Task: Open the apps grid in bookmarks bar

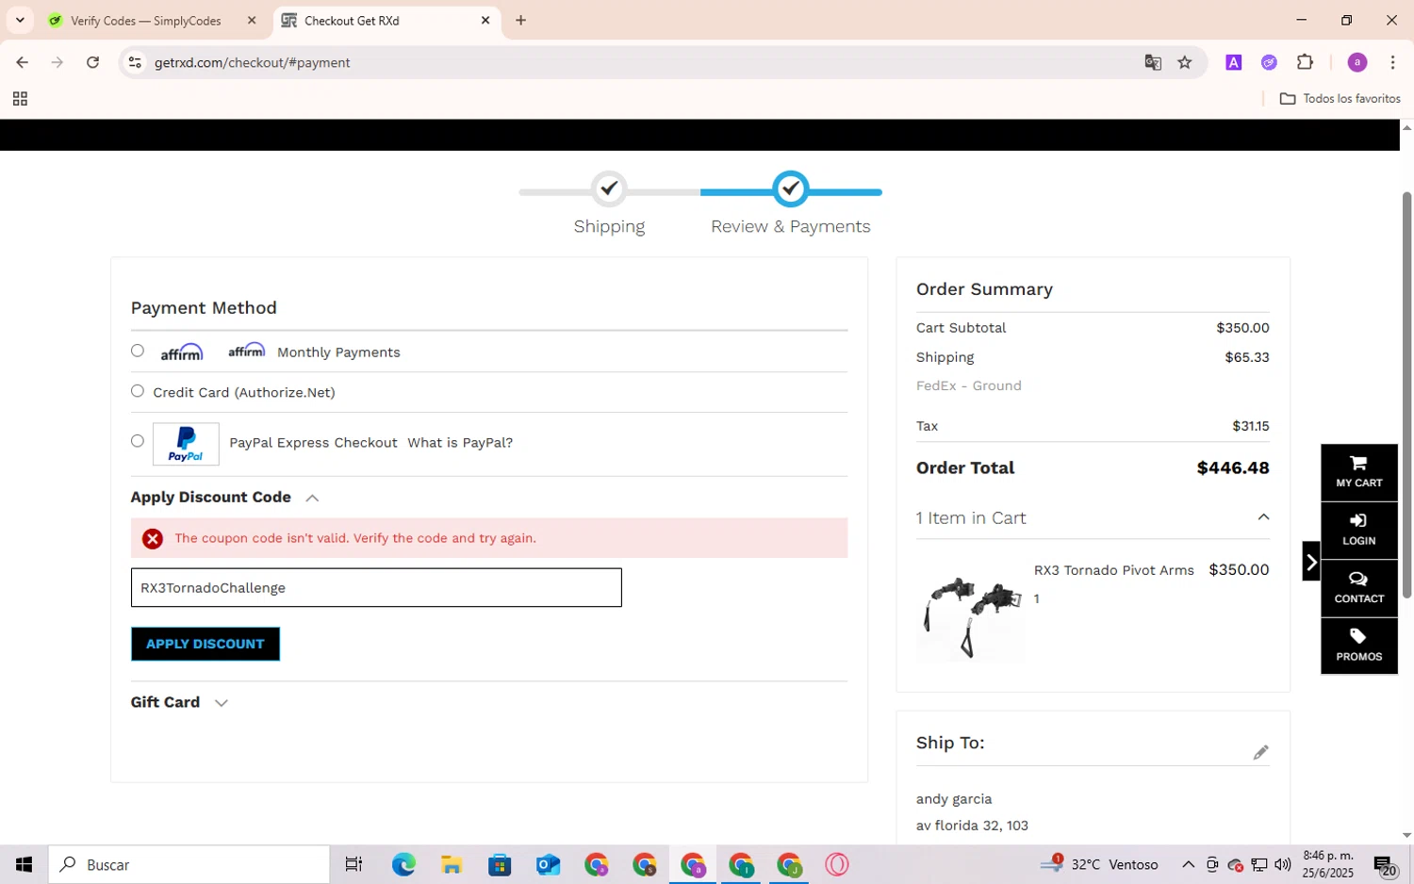Action: [x=20, y=99]
